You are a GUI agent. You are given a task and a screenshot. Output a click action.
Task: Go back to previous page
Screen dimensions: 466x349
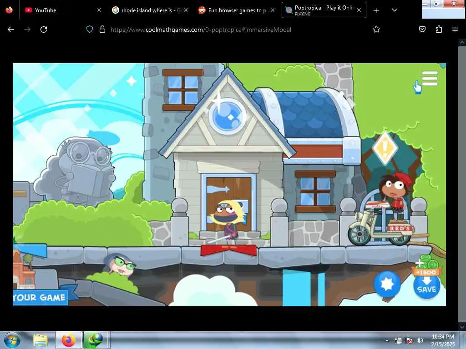(11, 30)
